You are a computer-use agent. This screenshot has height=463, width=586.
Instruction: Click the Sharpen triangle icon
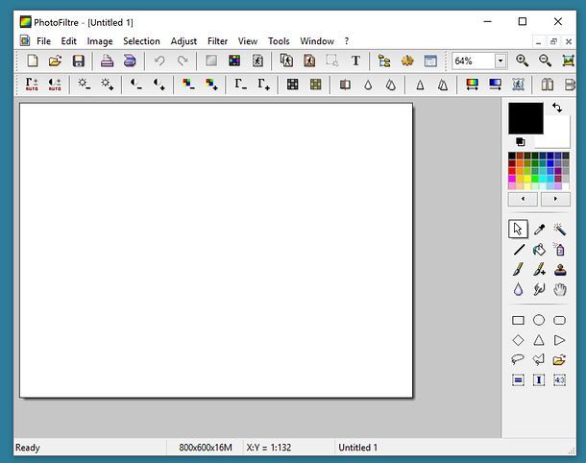coord(420,85)
